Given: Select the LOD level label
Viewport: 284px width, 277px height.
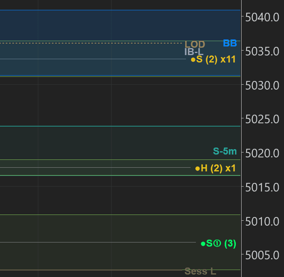Looking at the screenshot, I should 195,44.
